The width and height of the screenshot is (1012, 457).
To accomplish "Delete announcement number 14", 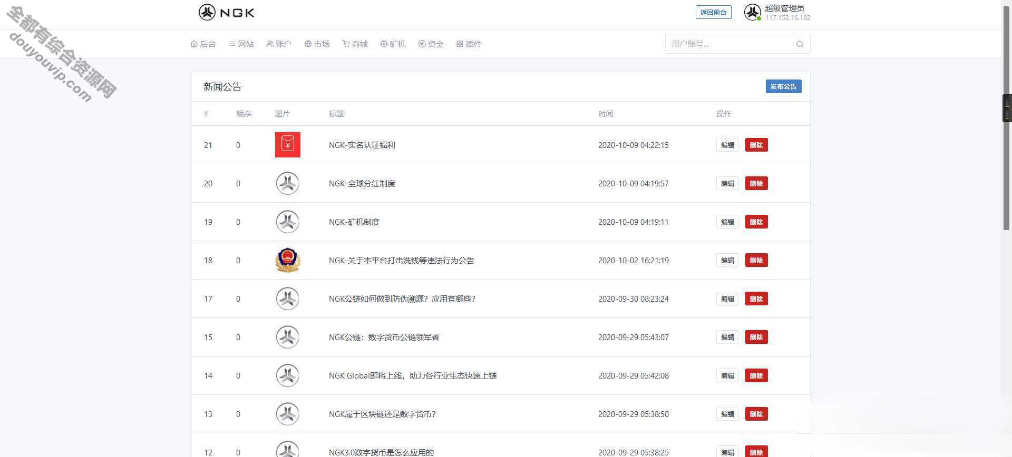I will pos(756,375).
